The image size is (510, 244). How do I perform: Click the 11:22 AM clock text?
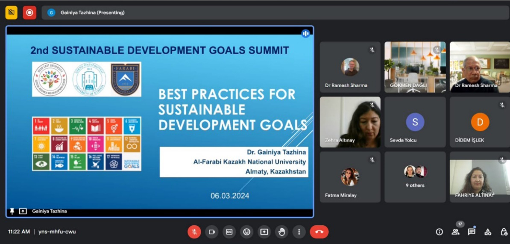click(x=19, y=232)
